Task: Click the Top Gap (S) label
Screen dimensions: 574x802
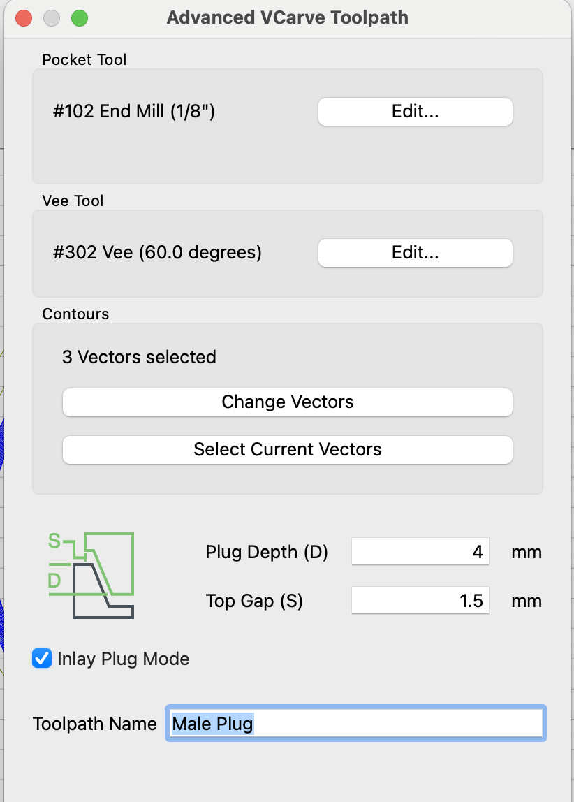Action: (254, 601)
